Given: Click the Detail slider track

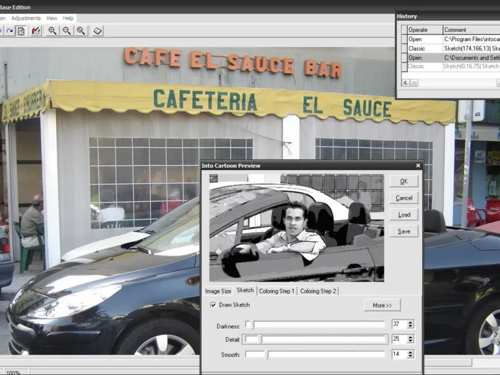Looking at the screenshot, I should coord(315,339).
